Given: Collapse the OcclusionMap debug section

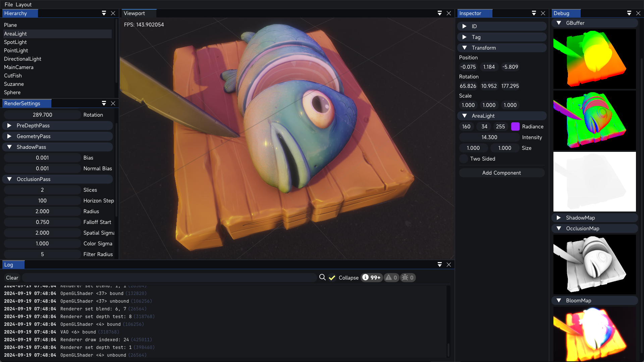Looking at the screenshot, I should (595, 229).
